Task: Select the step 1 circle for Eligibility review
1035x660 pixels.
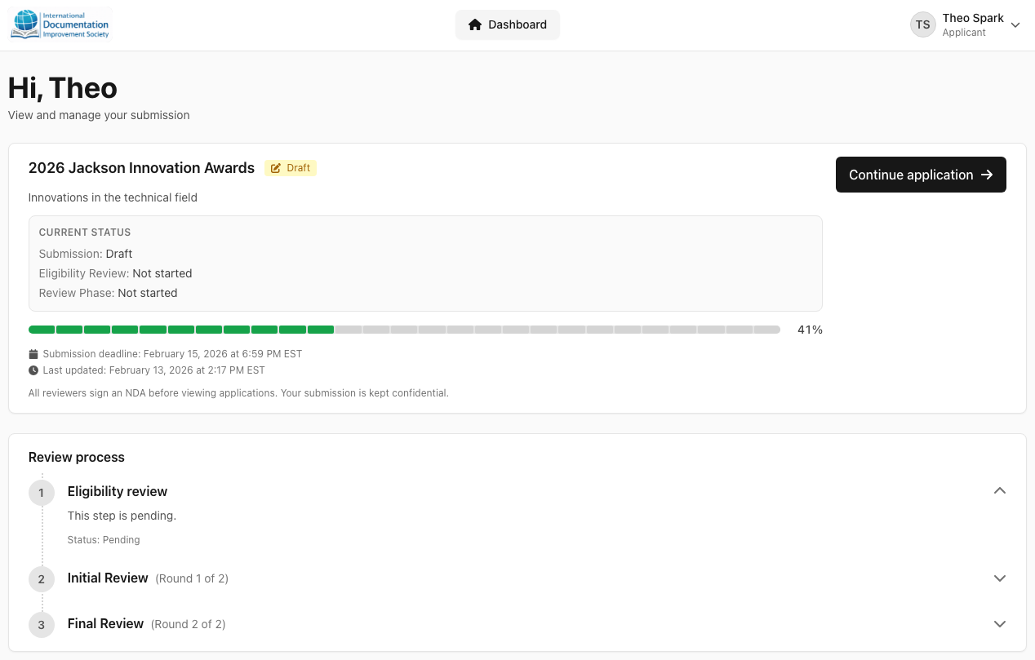Action: (42, 493)
